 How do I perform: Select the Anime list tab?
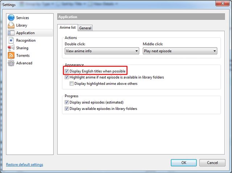pos(68,28)
